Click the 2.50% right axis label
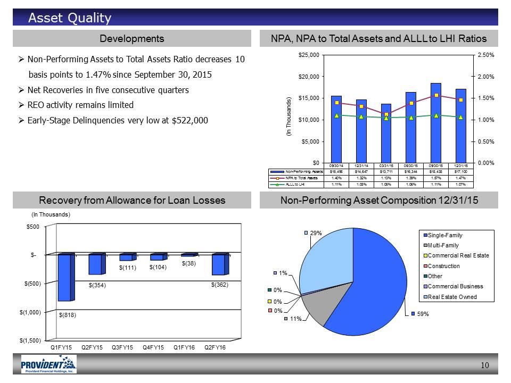The height and width of the screenshot is (383, 511). point(486,55)
